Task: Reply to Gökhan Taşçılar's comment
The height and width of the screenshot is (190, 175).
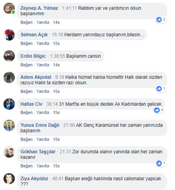Action: click(43, 166)
